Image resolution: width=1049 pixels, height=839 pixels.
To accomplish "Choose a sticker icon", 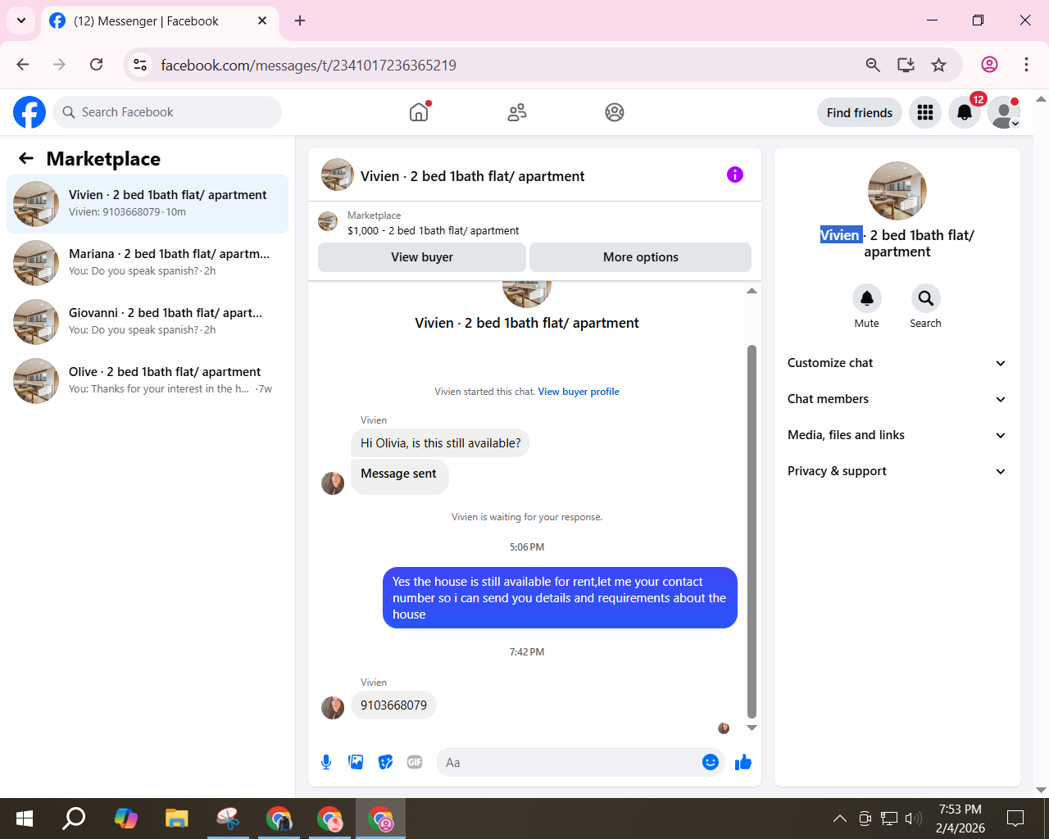I will click(x=385, y=763).
